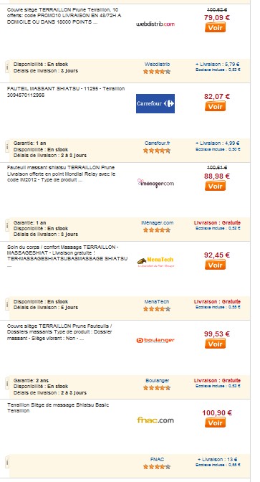This screenshot has width=260, height=482.
Task: Open the MenaTech merchant logo
Action: point(155,262)
